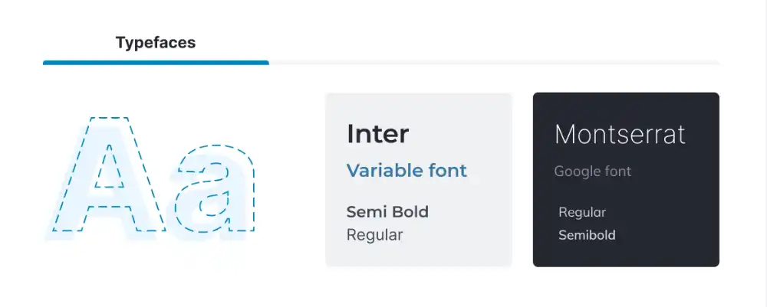
Task: Select Regular weight in Inter card
Action: [x=374, y=234]
